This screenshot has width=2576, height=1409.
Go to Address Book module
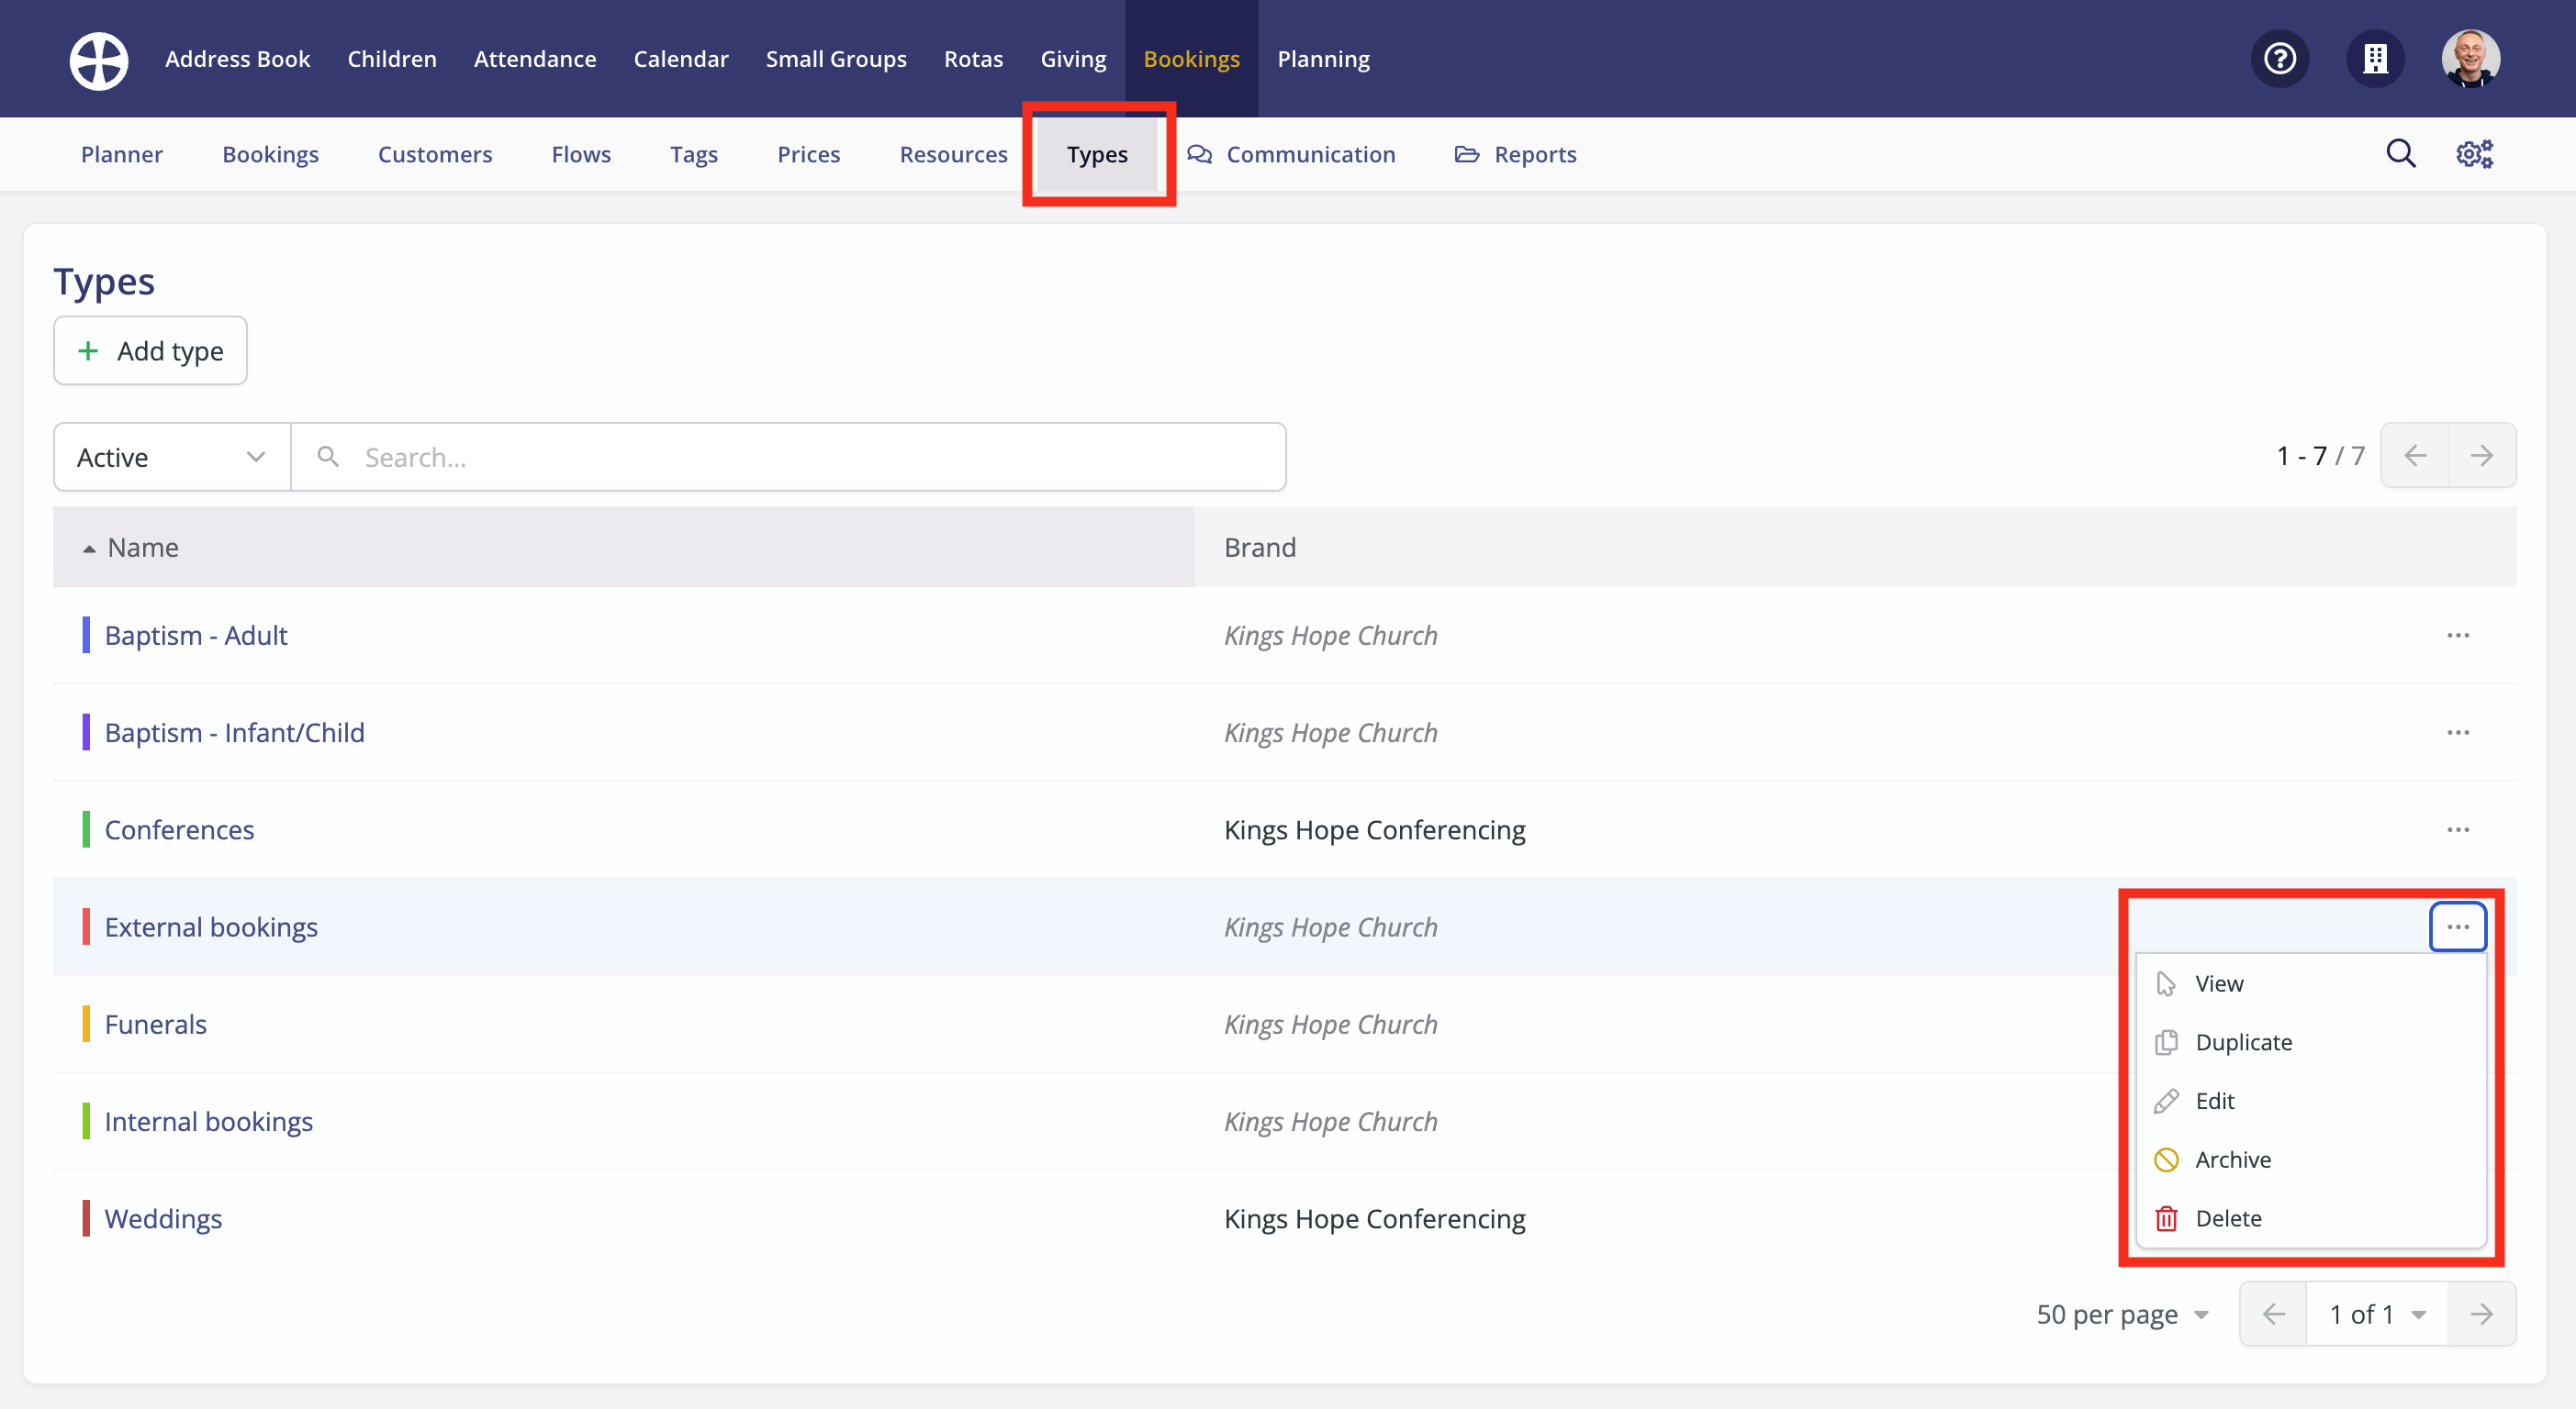[x=237, y=59]
